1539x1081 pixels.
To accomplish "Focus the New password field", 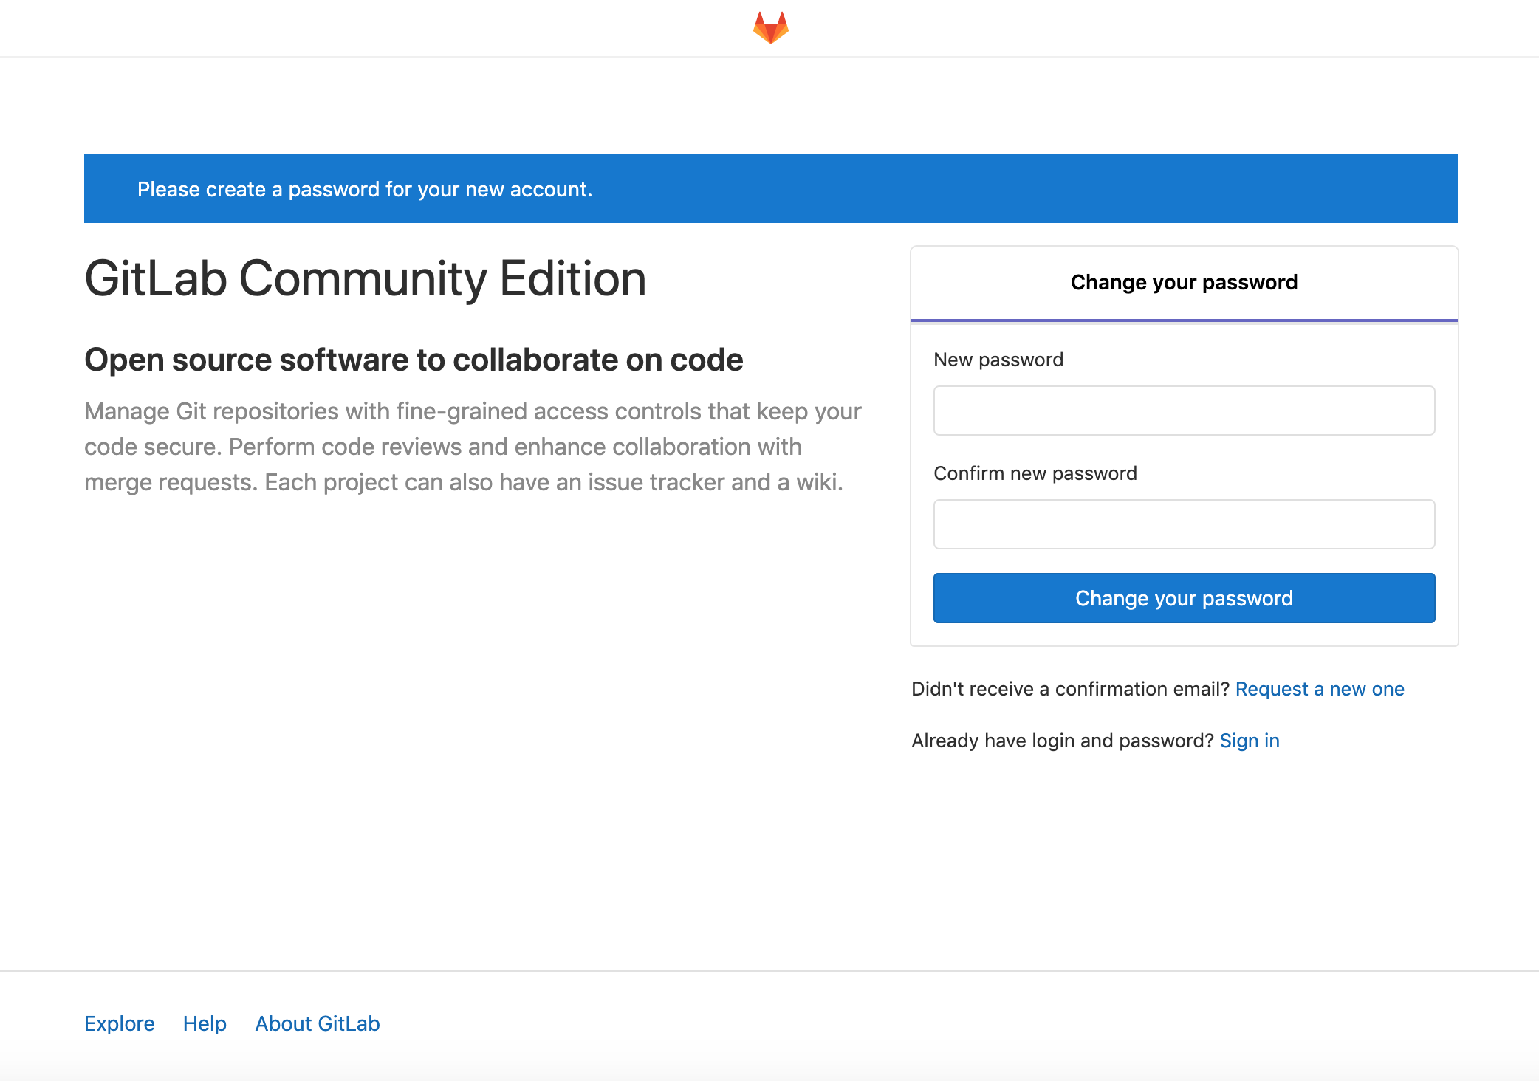I will click(1184, 411).
